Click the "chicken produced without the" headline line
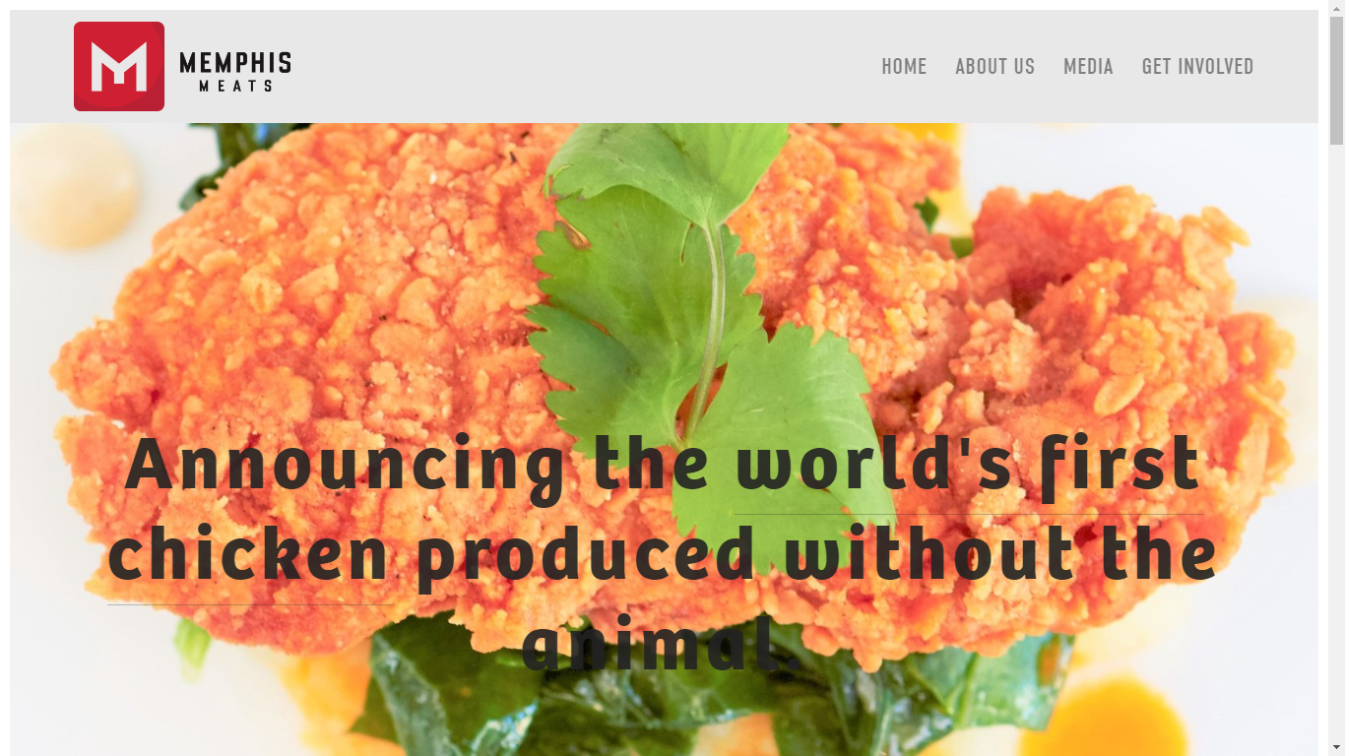Viewport: 1345px width, 756px height. pos(663,552)
